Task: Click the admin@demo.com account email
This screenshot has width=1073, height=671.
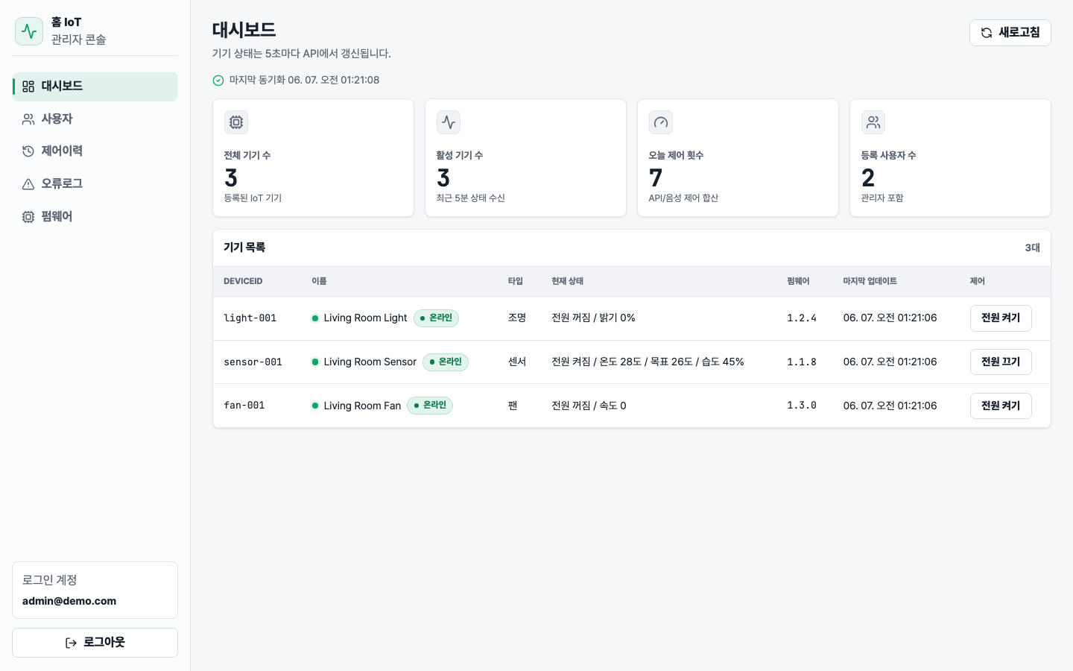Action: click(69, 602)
